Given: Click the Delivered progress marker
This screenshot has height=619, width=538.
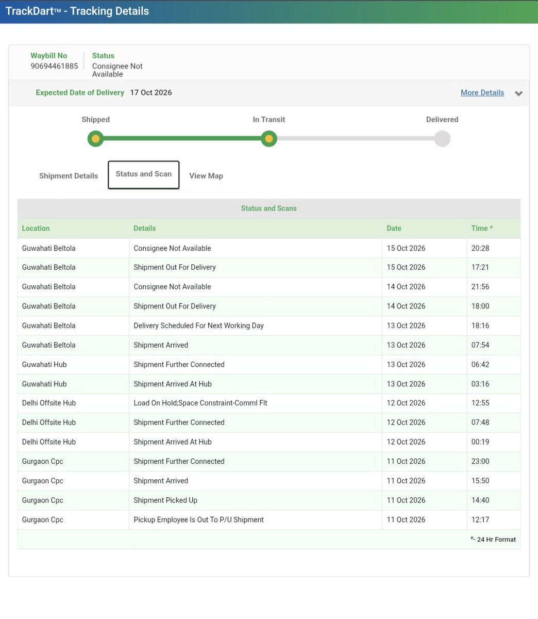Looking at the screenshot, I should coord(442,139).
